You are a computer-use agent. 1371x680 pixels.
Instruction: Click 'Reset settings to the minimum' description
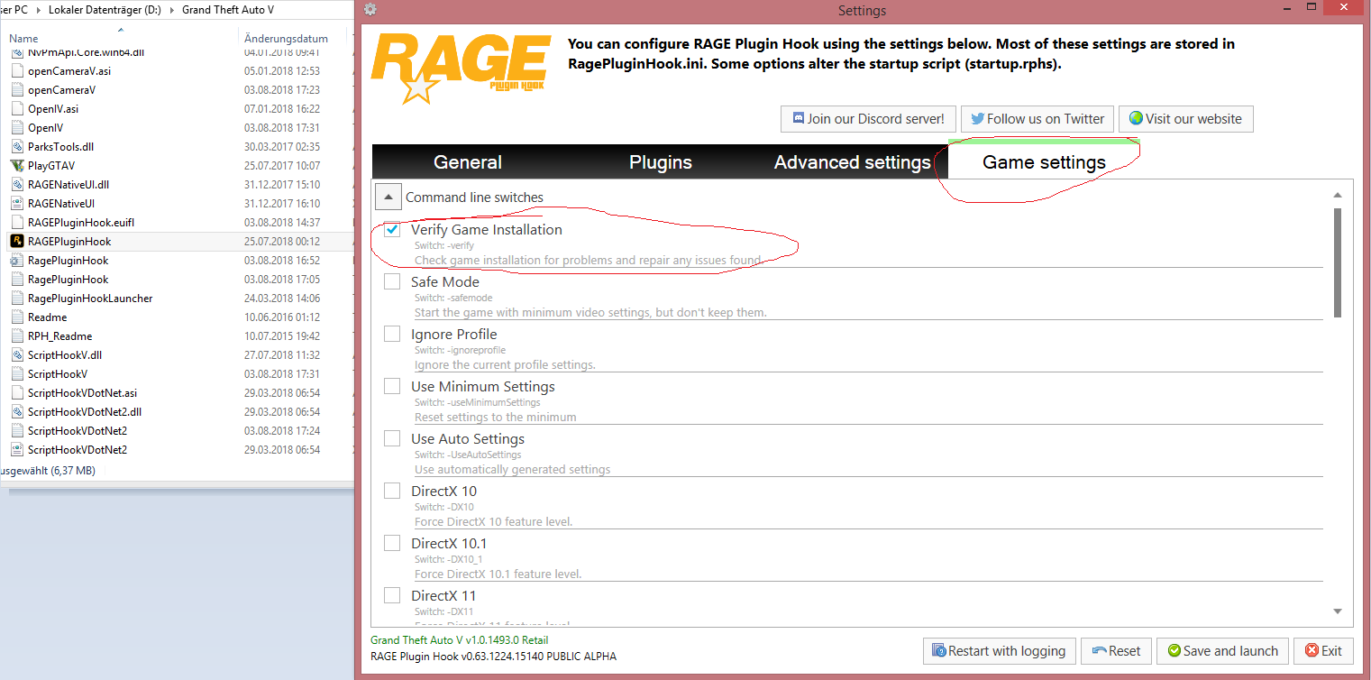tap(496, 418)
